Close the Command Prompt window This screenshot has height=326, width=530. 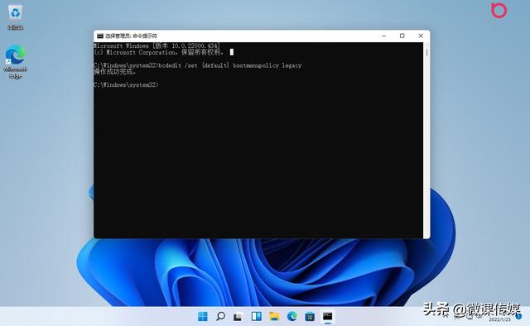click(421, 36)
